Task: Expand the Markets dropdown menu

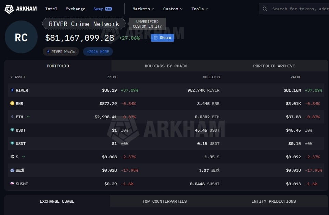Action: (143, 9)
